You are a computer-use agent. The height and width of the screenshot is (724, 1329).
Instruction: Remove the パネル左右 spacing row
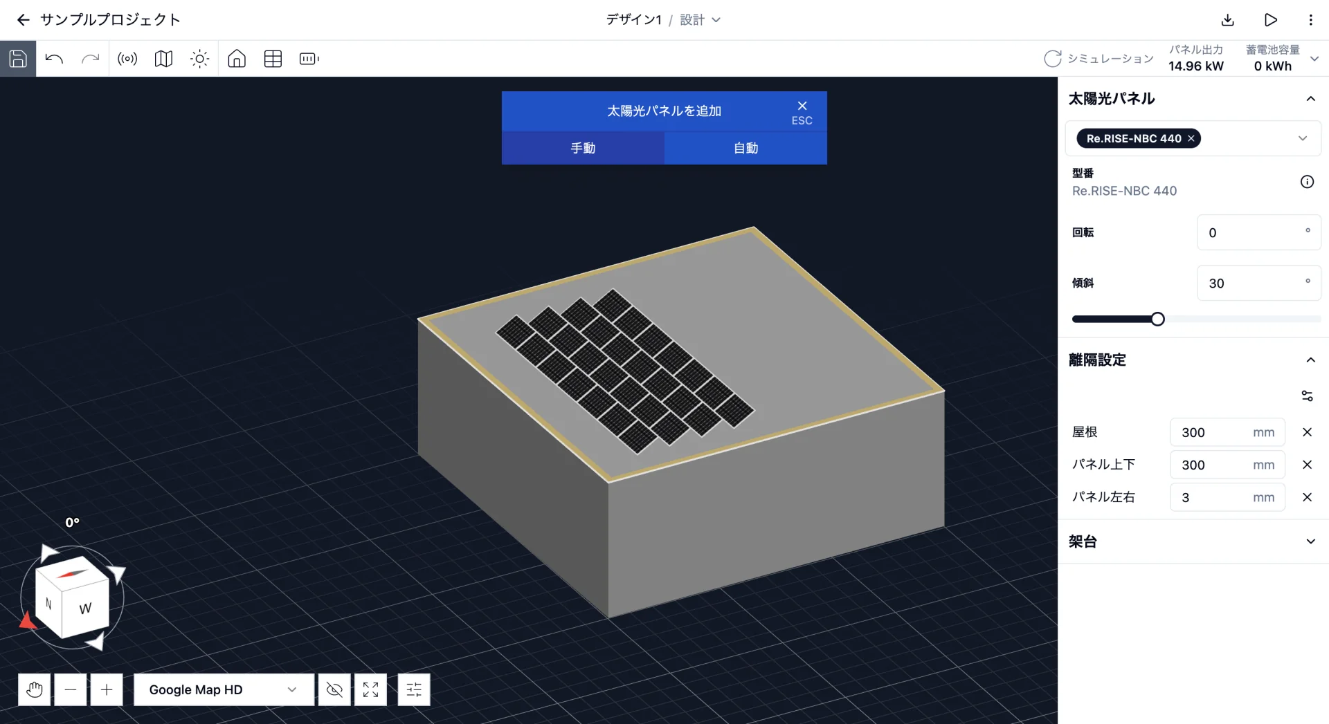tap(1307, 497)
